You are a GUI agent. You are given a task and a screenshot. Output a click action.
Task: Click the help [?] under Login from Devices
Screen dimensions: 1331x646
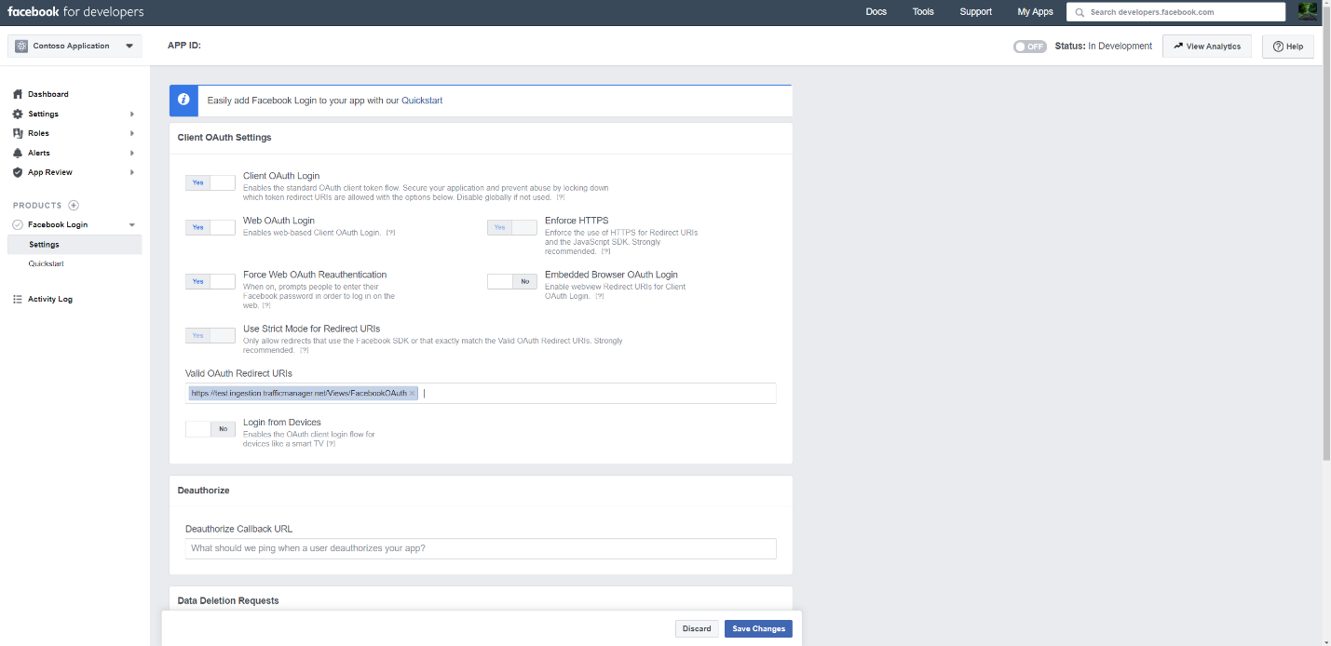click(331, 443)
